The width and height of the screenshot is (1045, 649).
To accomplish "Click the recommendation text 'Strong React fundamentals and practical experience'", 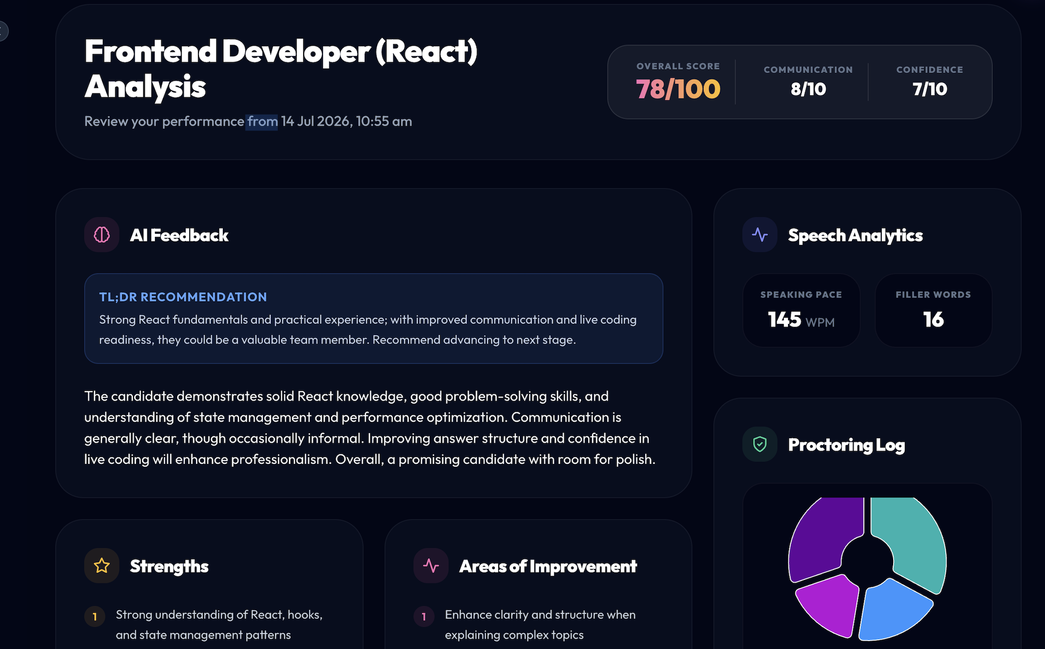I will 243,320.
